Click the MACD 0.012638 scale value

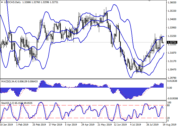tap(172, 81)
